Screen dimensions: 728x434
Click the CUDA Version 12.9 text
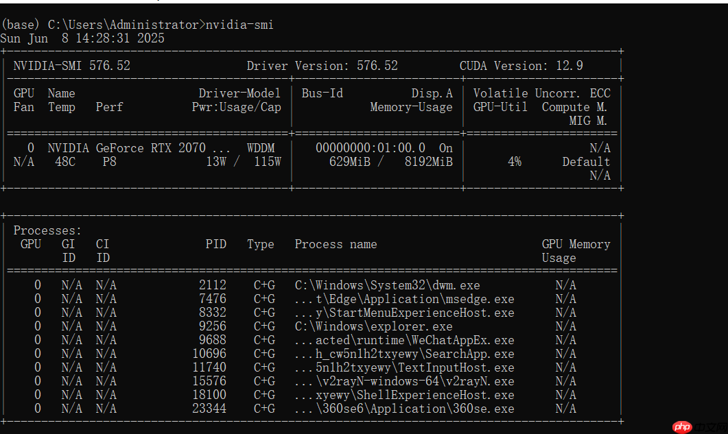point(521,66)
